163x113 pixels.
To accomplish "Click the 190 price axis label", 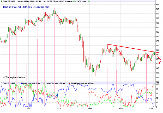I will (x=157, y=27).
